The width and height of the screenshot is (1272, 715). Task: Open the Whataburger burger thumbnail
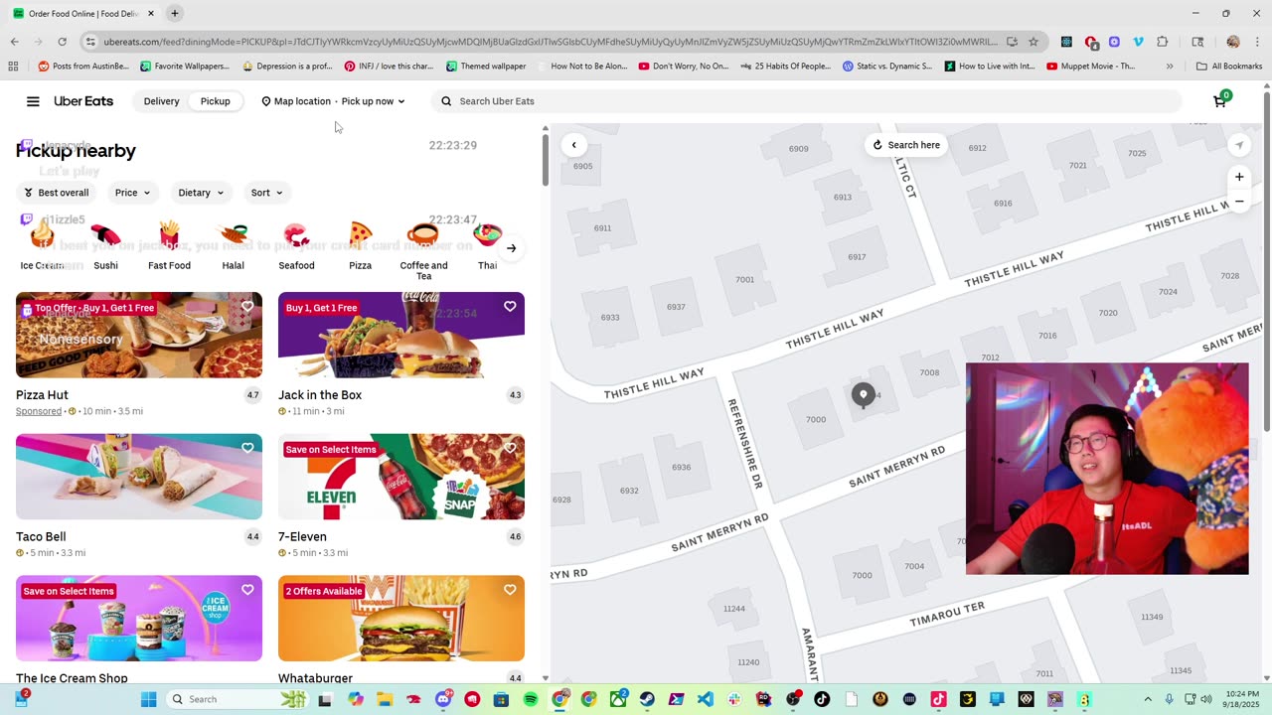(x=401, y=619)
